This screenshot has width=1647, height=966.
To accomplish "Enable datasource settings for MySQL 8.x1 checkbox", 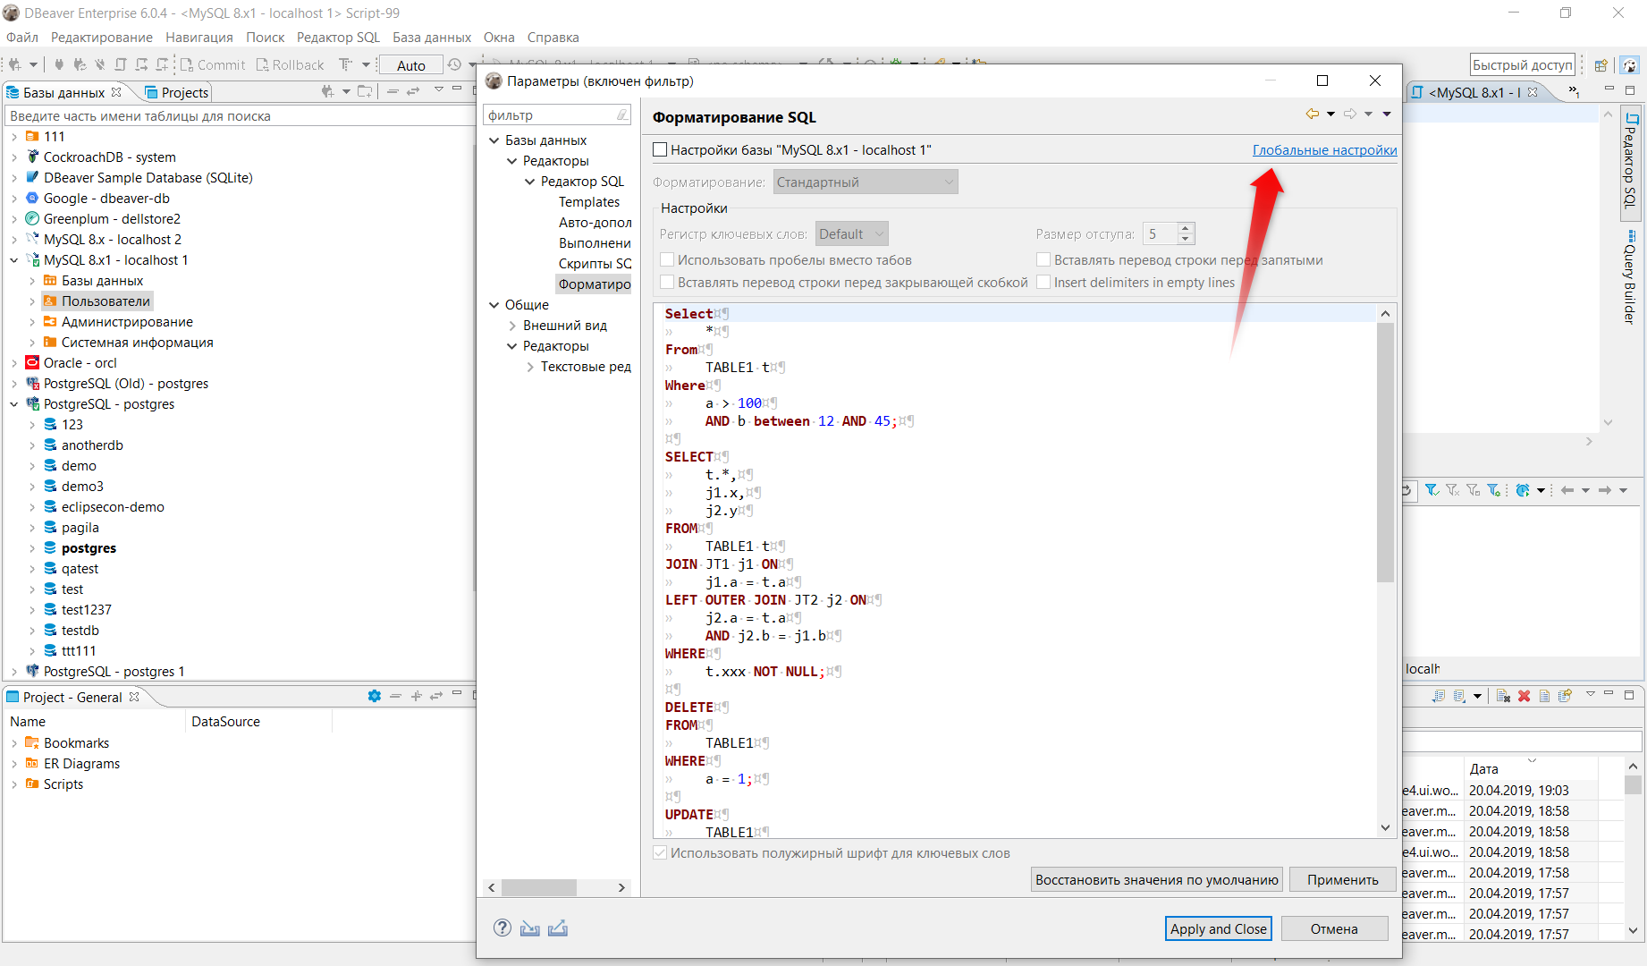I will (660, 150).
